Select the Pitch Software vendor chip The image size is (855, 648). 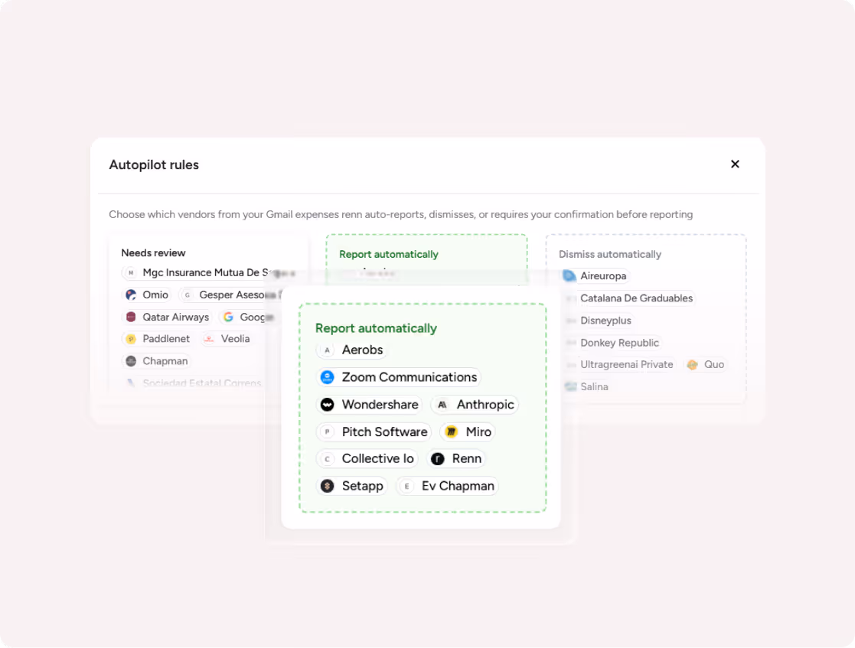[374, 431]
